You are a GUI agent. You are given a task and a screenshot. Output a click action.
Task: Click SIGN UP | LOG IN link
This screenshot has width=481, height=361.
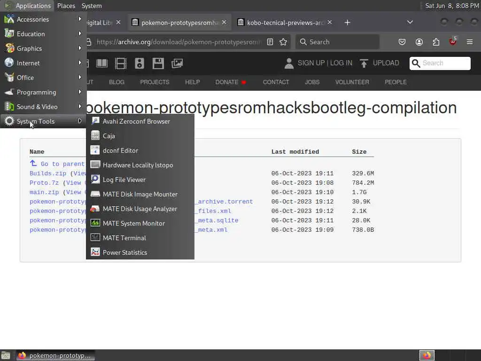click(325, 63)
